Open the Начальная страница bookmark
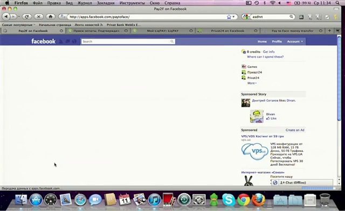The width and height of the screenshot is (345, 211). [55, 25]
